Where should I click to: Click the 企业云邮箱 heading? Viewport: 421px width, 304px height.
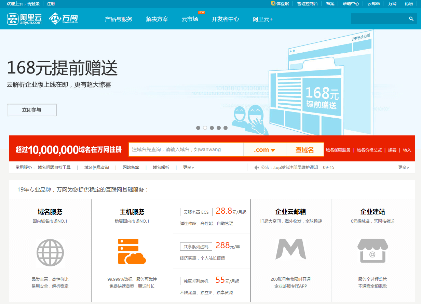click(x=291, y=212)
